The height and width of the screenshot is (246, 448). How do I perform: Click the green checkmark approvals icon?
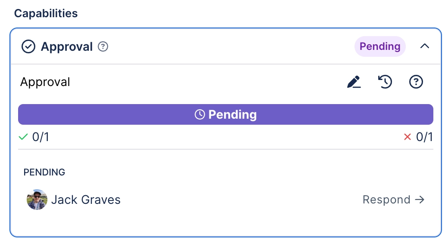click(23, 137)
